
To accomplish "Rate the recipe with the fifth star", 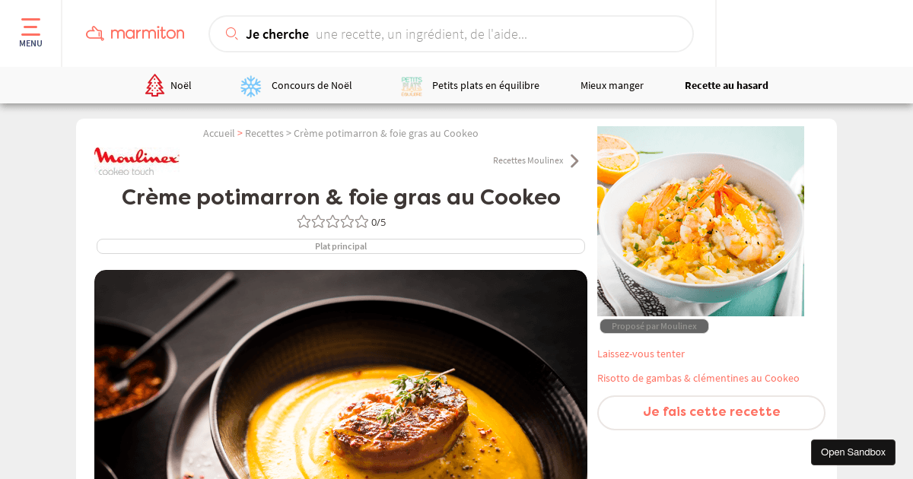I will point(361,221).
